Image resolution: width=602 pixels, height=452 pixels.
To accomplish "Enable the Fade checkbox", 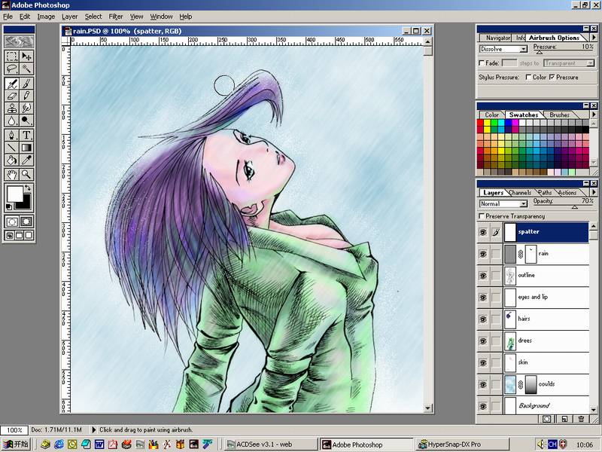I will tap(482, 63).
